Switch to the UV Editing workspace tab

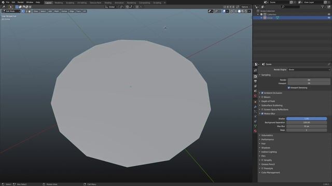82,3
